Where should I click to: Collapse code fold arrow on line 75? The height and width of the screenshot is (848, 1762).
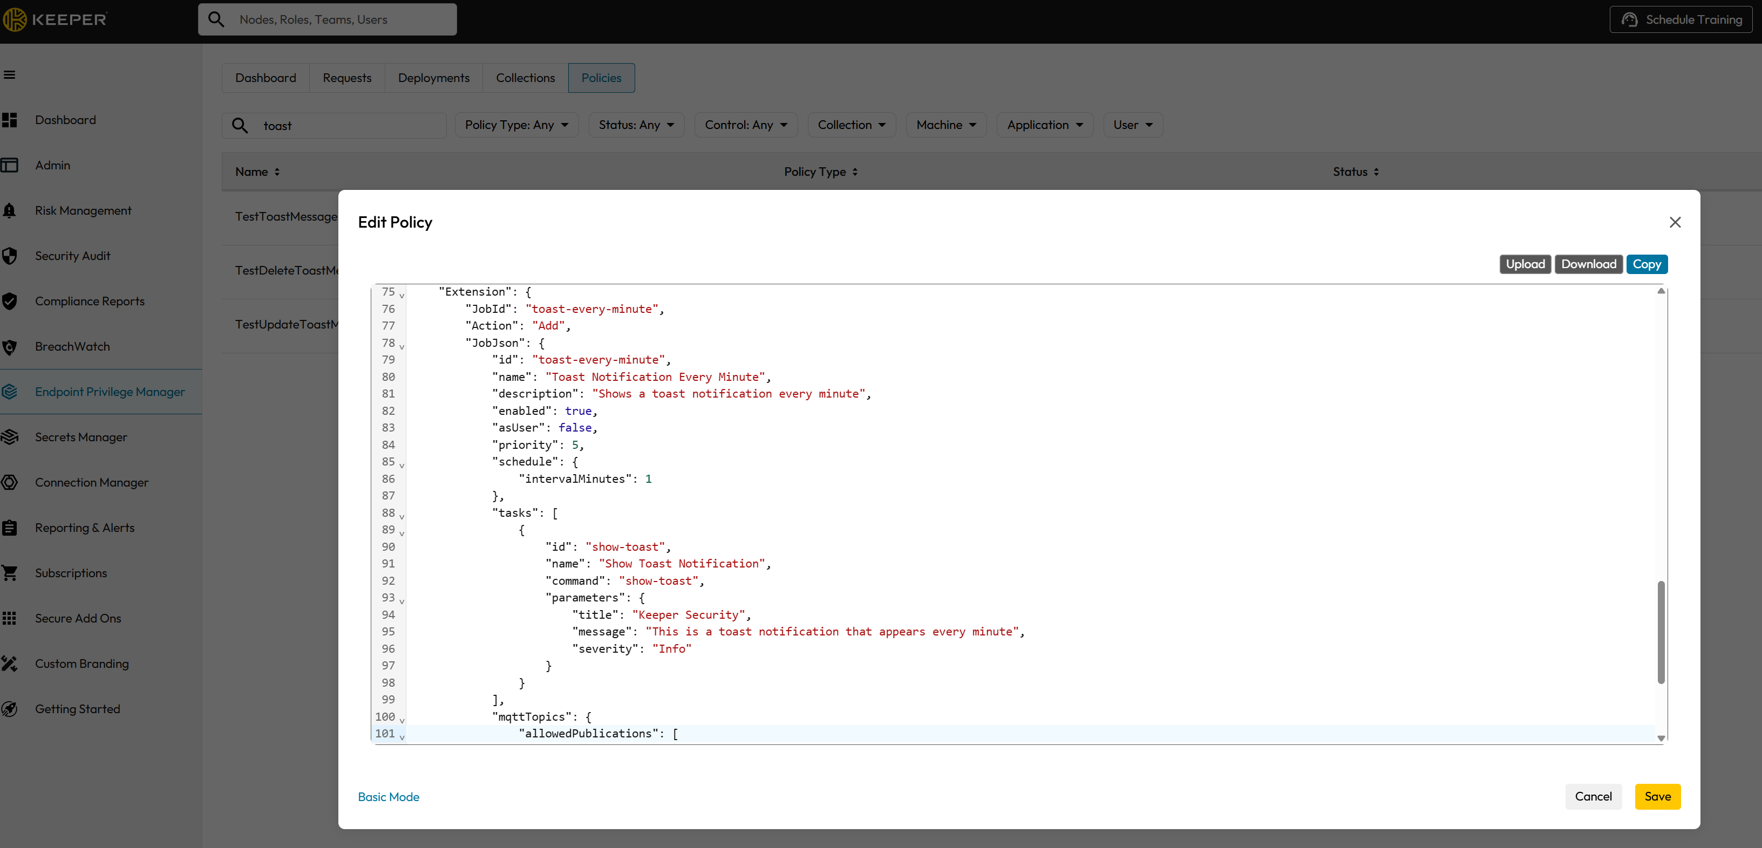(402, 296)
